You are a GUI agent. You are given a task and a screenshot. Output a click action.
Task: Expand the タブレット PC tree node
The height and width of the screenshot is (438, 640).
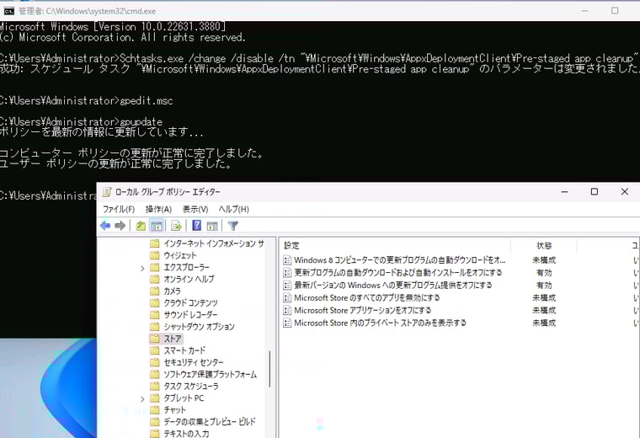click(x=142, y=398)
